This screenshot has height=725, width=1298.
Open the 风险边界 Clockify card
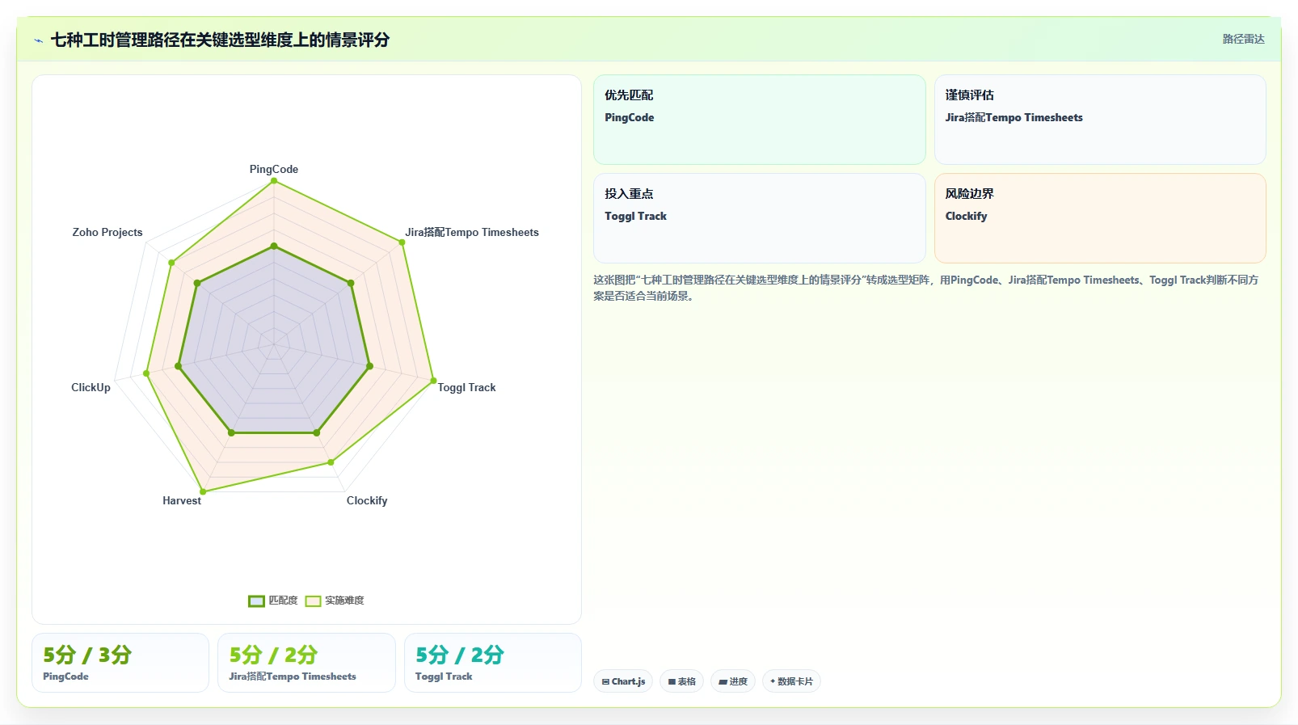point(1100,218)
